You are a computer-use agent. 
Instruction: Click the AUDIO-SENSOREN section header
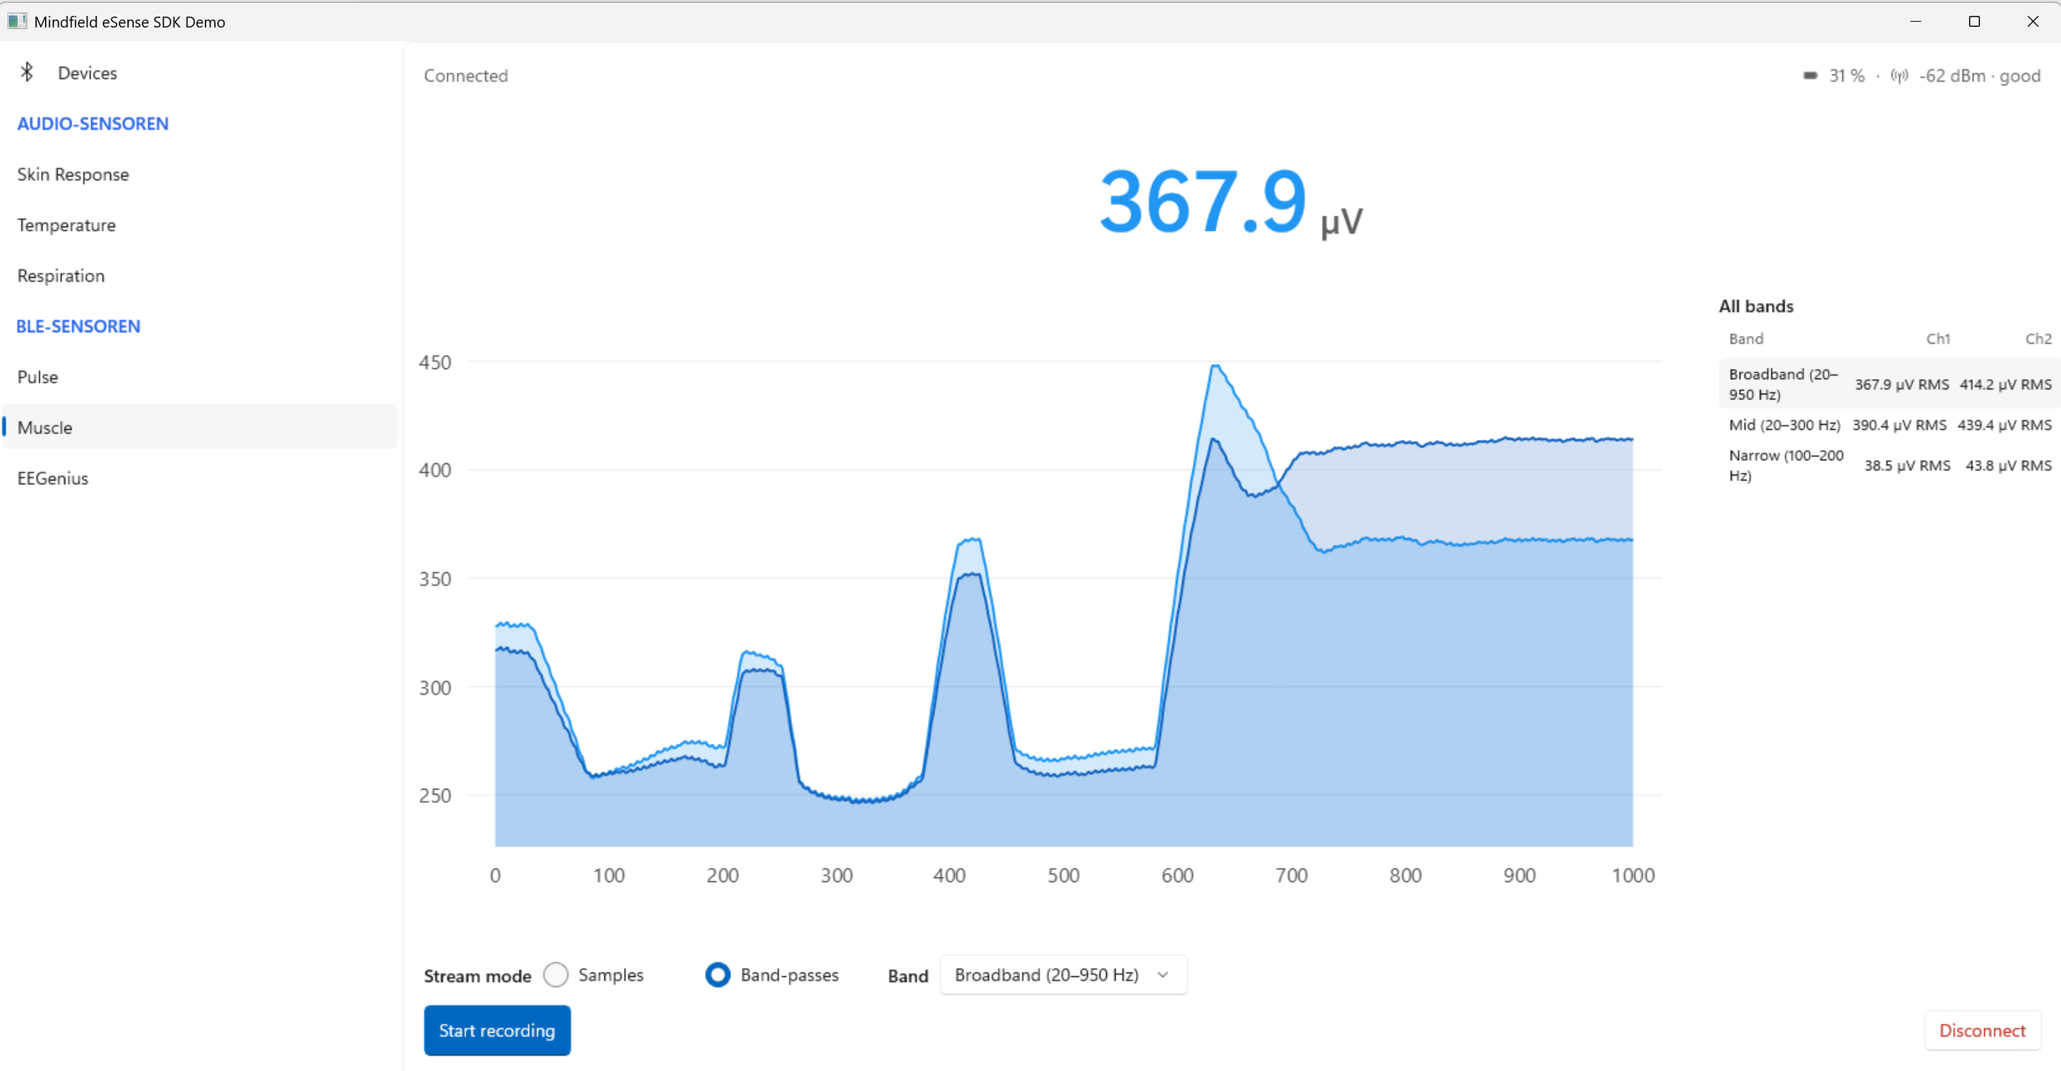point(93,124)
